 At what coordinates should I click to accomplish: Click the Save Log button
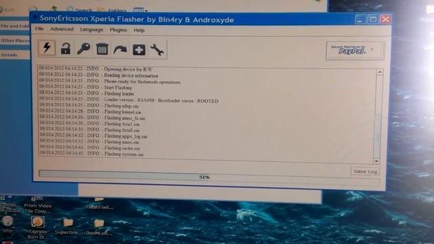(365, 171)
